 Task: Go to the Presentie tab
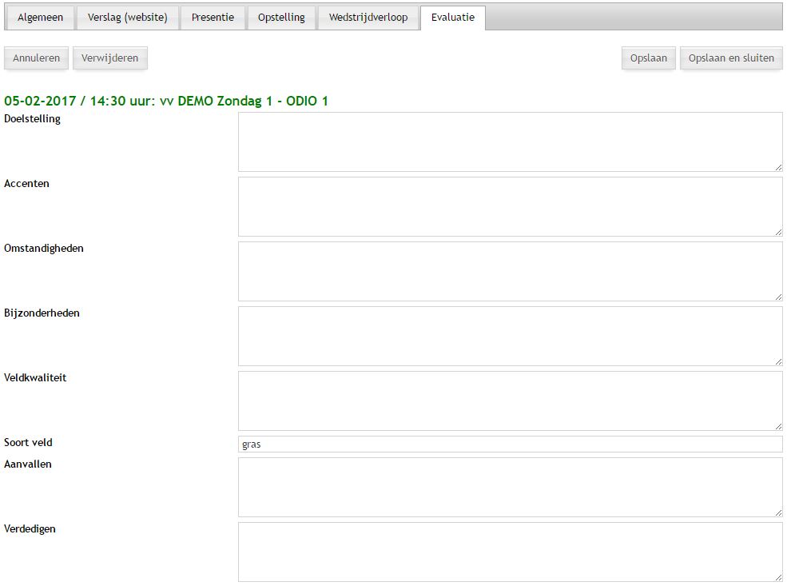pyautogui.click(x=213, y=18)
